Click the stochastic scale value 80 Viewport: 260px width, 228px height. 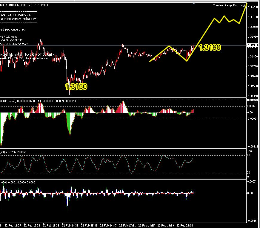coord(249,155)
